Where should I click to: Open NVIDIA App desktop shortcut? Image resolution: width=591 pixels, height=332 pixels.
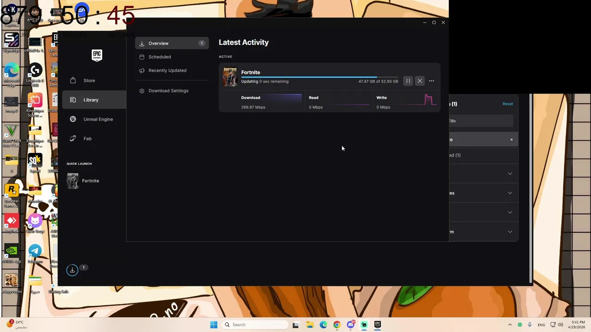click(x=11, y=253)
